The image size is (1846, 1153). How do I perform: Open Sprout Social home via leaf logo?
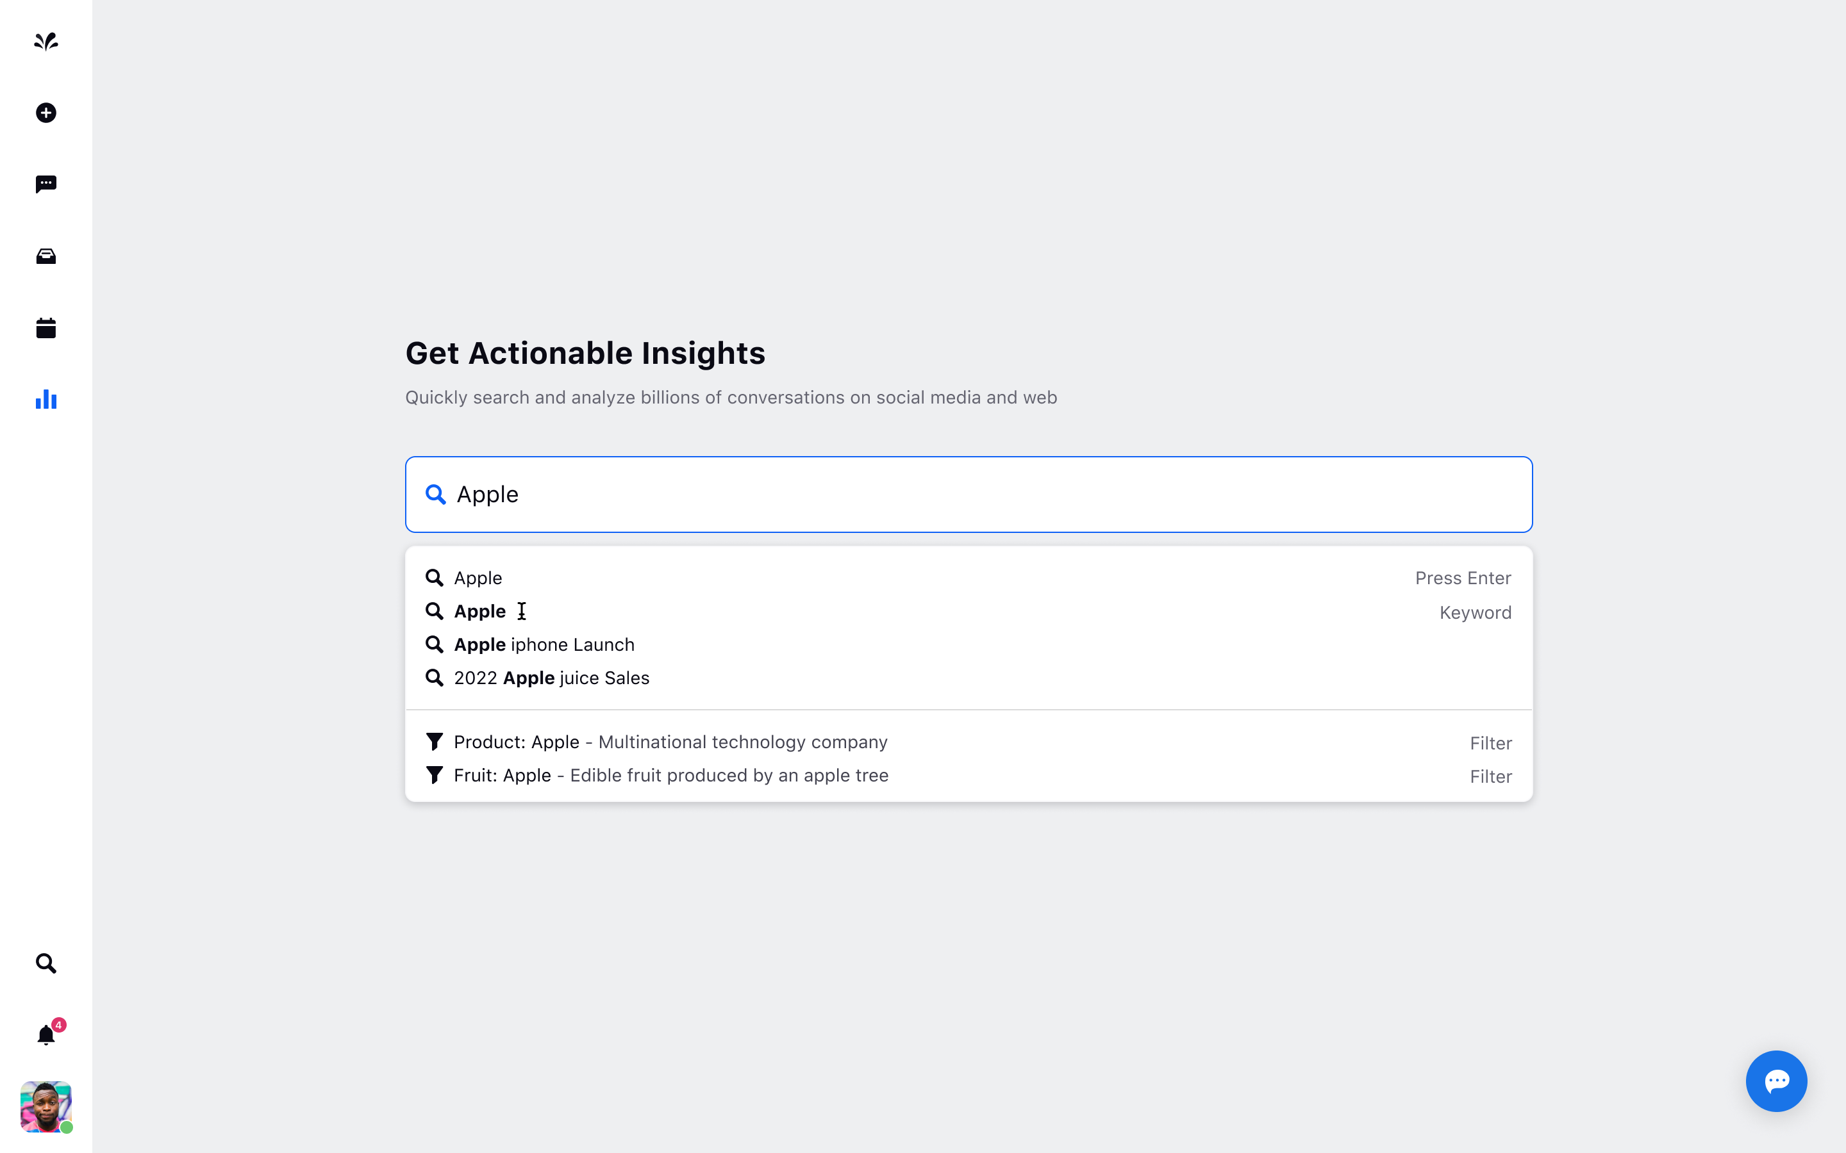tap(46, 42)
